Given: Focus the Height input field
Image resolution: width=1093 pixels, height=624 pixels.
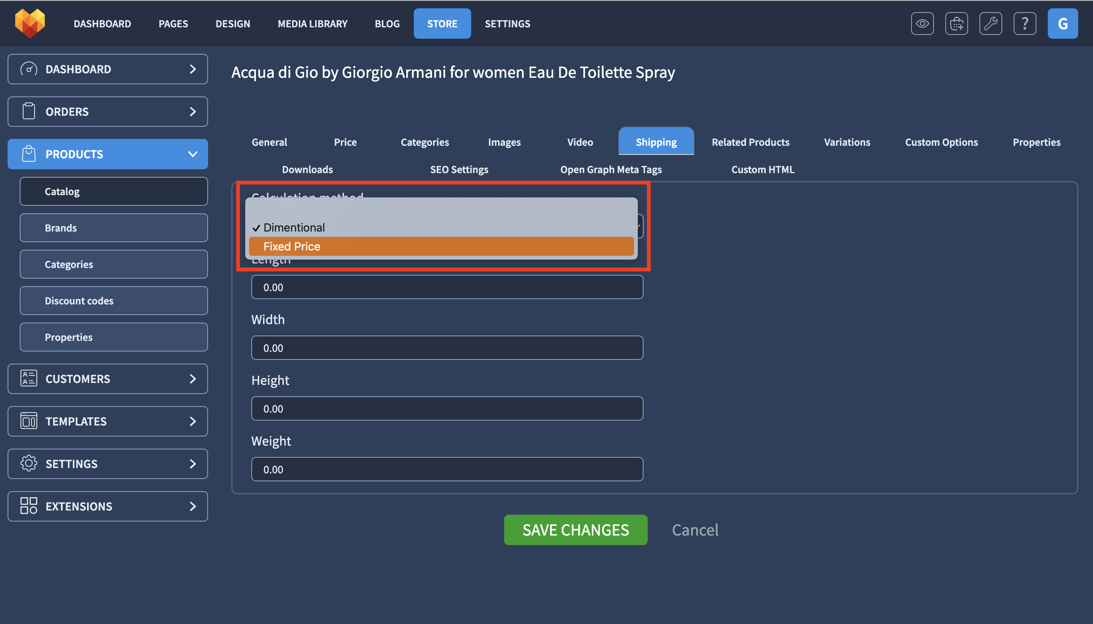Looking at the screenshot, I should coord(446,408).
